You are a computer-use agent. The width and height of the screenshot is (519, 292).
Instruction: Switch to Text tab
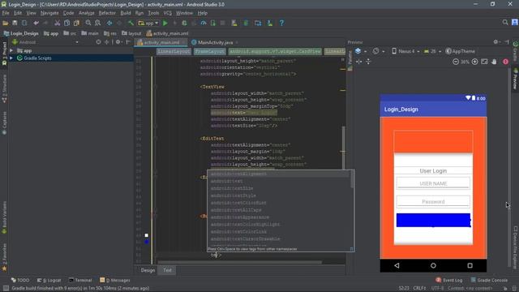point(167,270)
